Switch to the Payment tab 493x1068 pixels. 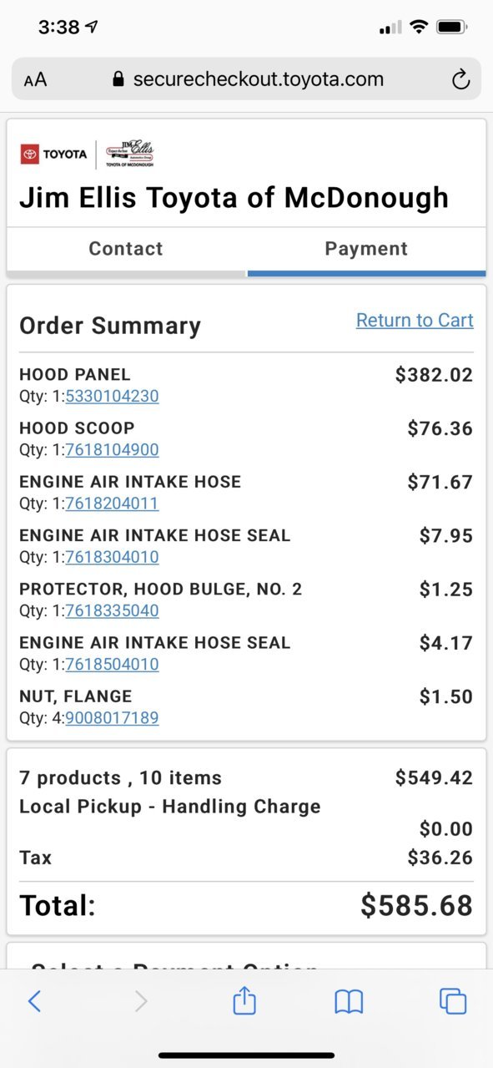pyautogui.click(x=366, y=249)
